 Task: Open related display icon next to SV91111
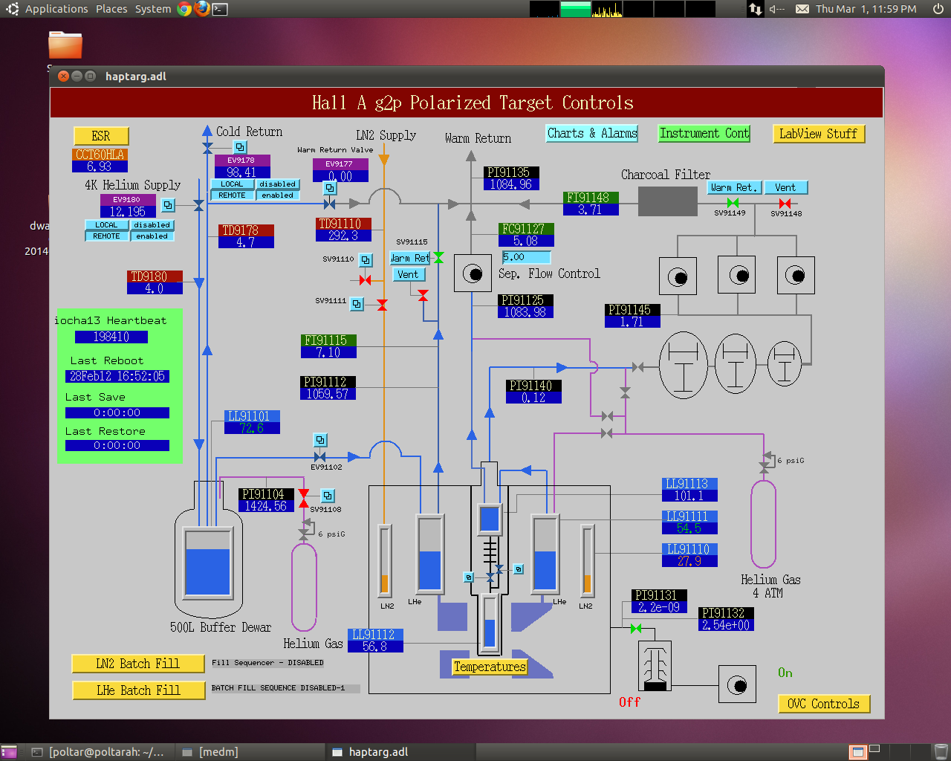(357, 304)
